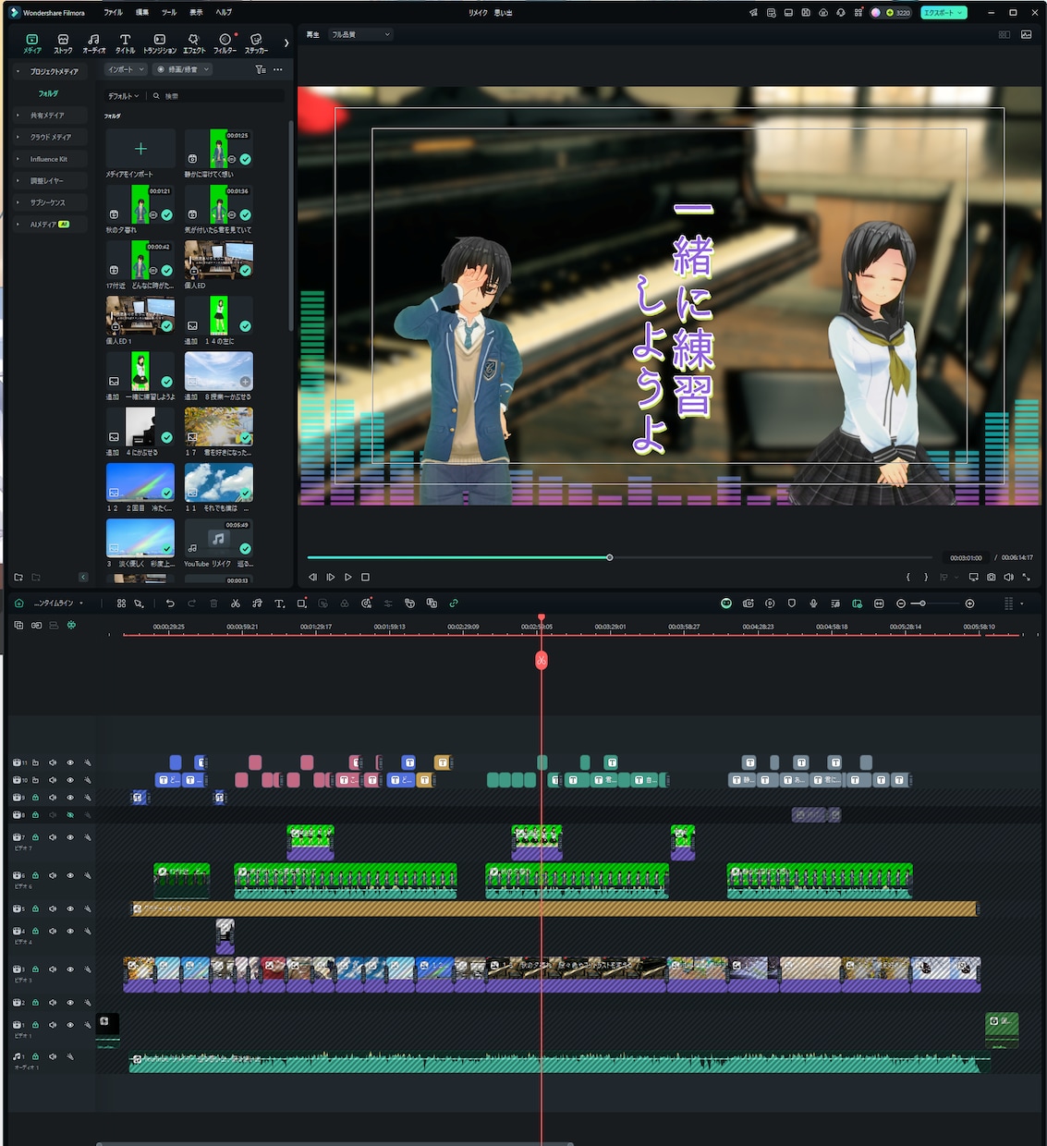1047x1146 pixels.
Task: Open the Stock (ストック) tab
Action: point(63,43)
